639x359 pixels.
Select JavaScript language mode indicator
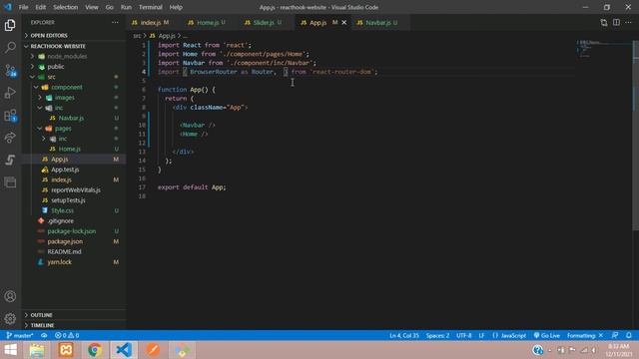[509, 335]
